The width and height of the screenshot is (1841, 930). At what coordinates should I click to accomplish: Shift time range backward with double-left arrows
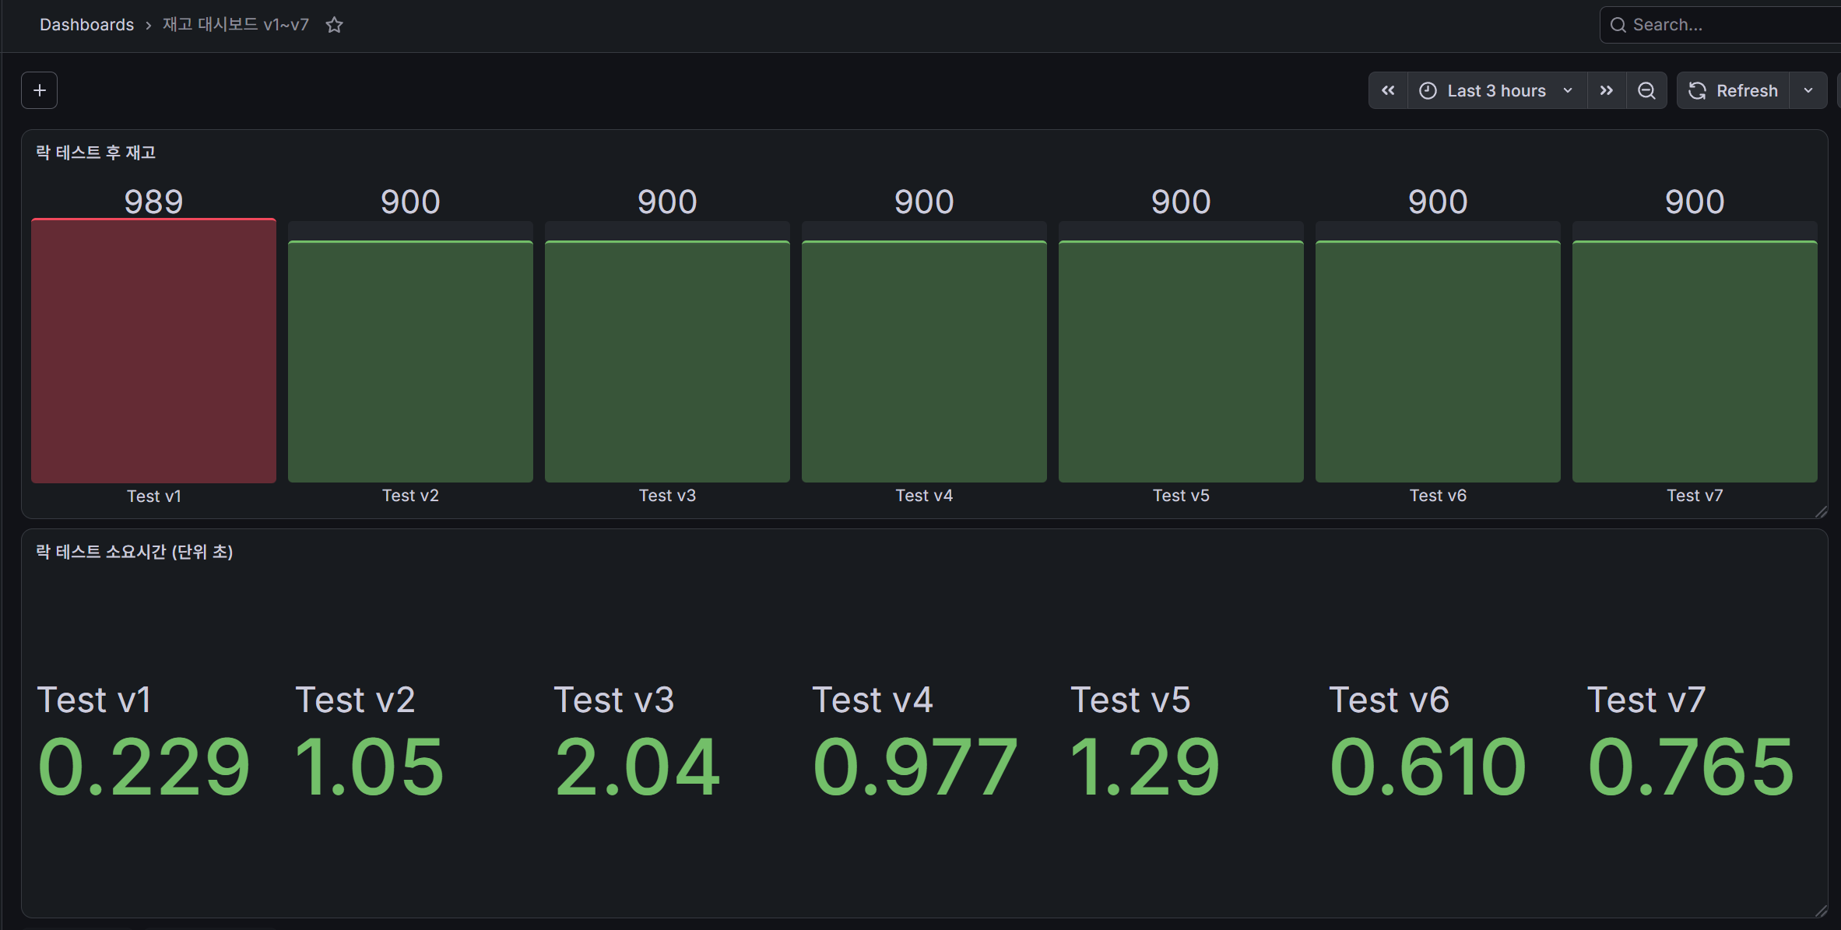tap(1388, 90)
